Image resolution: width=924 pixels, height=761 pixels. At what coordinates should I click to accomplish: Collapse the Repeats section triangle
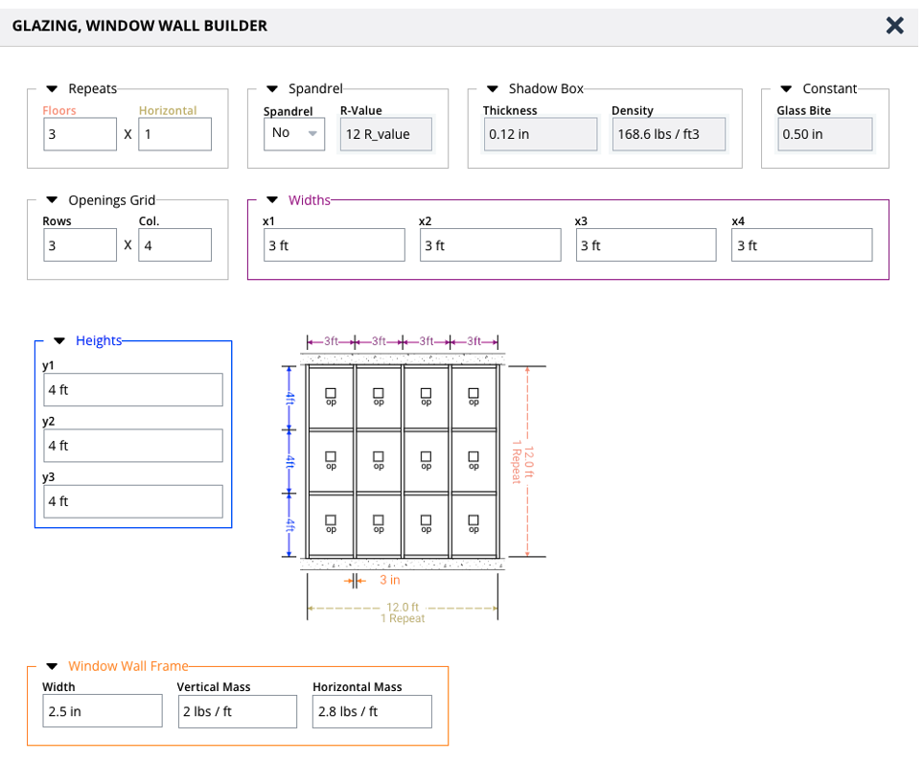(53, 89)
